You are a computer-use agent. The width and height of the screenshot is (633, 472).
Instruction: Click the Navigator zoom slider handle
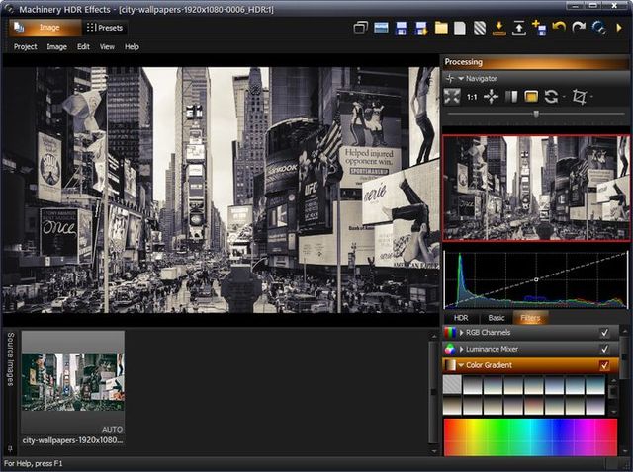click(536, 114)
